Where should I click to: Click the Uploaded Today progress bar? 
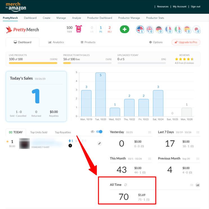tap(141, 63)
